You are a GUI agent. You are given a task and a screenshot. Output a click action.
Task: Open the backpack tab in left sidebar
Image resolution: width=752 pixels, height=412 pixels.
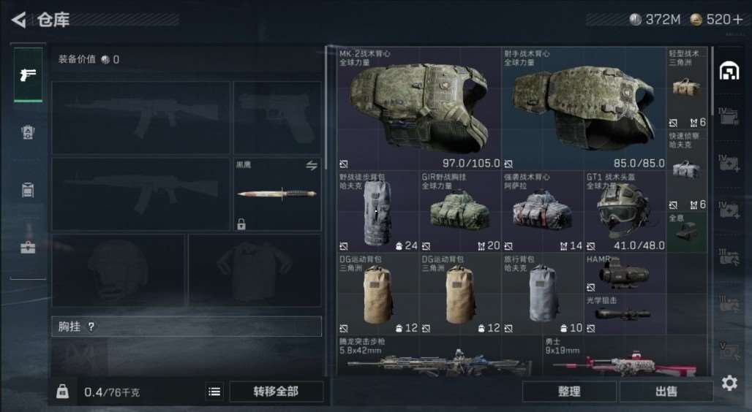pos(28,190)
